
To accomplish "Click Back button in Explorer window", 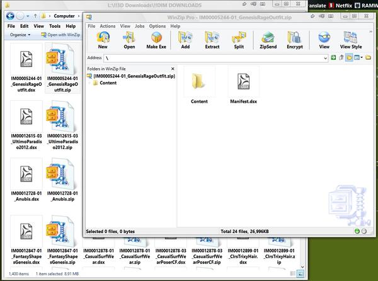I will [x=10, y=16].
